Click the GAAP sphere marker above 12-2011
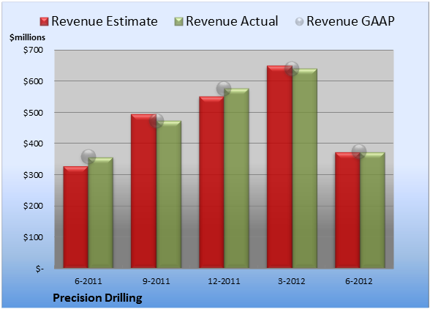The height and width of the screenshot is (309, 430). click(224, 89)
